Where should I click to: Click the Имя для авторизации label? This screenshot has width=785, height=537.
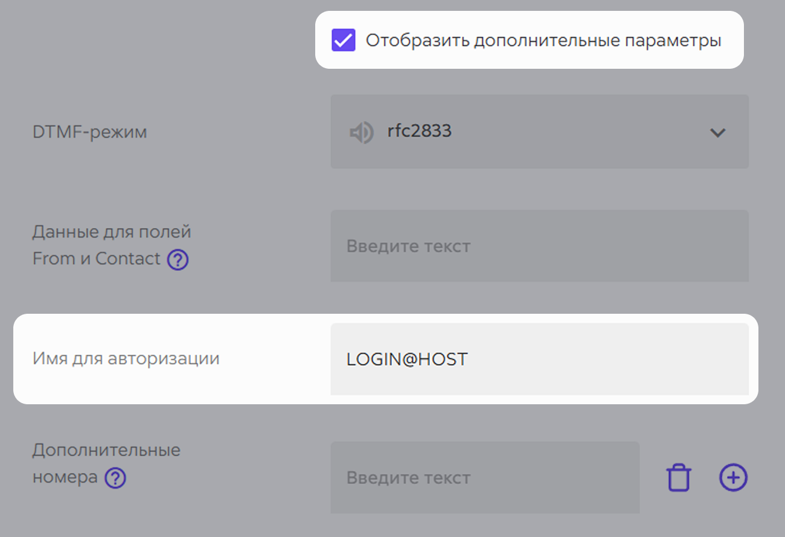point(126,358)
